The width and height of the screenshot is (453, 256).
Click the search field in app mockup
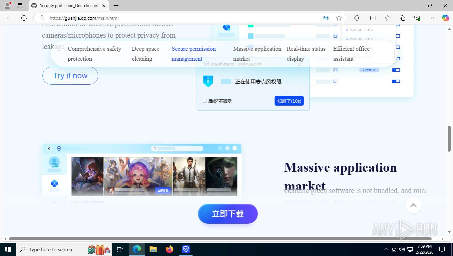pyautogui.click(x=177, y=148)
